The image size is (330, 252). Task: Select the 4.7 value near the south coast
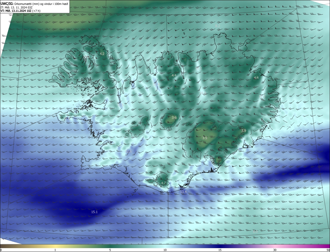[163, 183]
